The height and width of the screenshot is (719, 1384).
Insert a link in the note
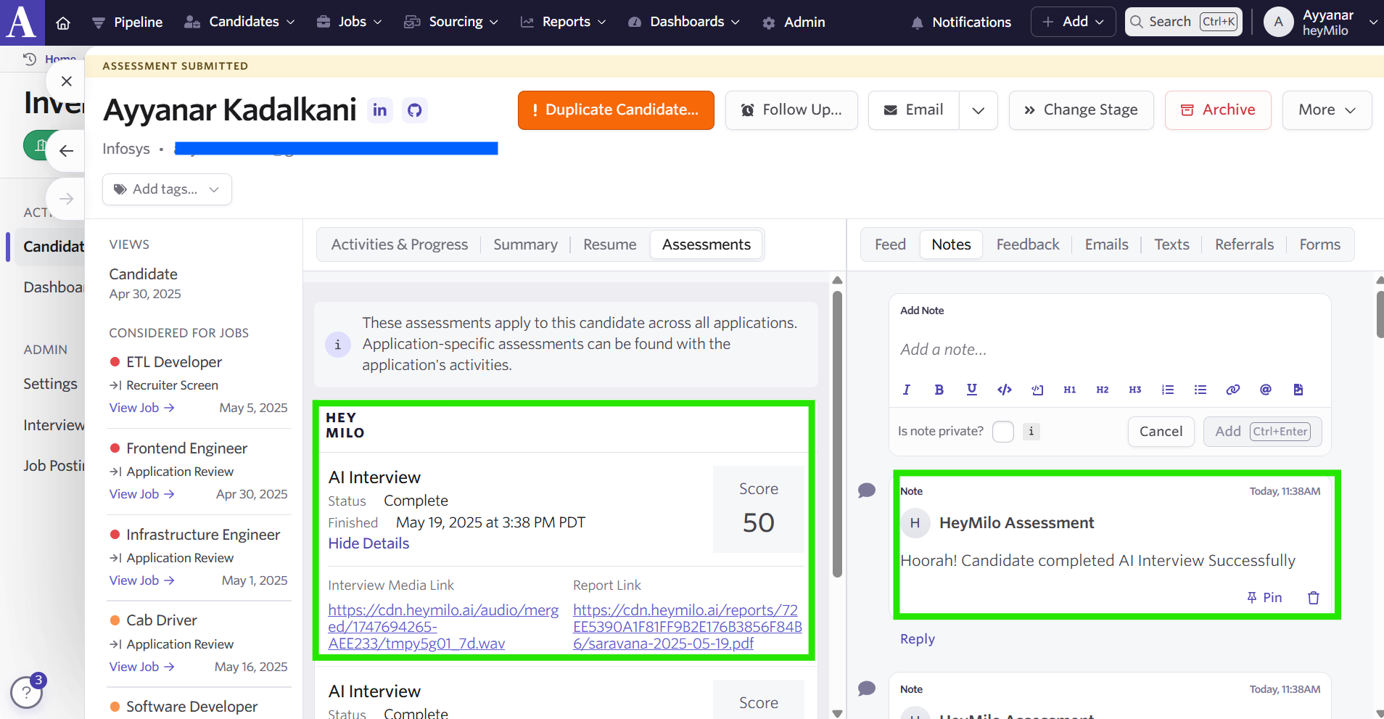[1232, 390]
